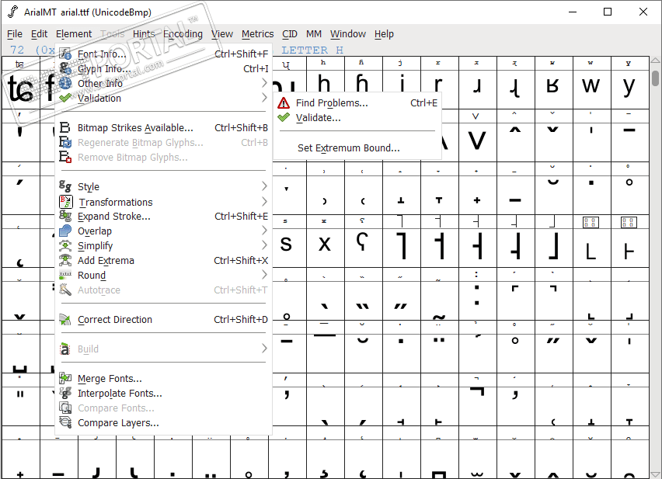Screen dimensions: 662x479
Task: Choose Bitmap Strikes Available... entry
Action: (x=164, y=128)
